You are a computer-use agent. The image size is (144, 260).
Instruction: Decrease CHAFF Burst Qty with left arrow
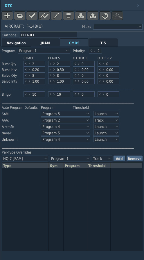[x=26, y=64]
